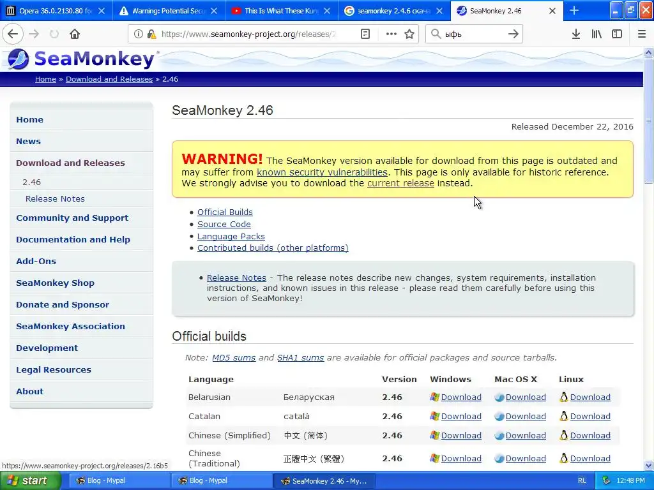Open the MD5 sums link
Image resolution: width=654 pixels, height=490 pixels.
point(234,358)
